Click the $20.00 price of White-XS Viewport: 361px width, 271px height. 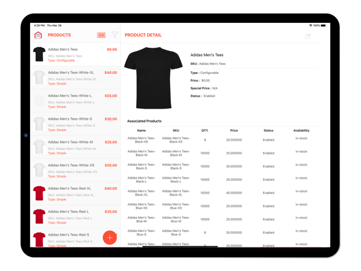click(x=111, y=165)
